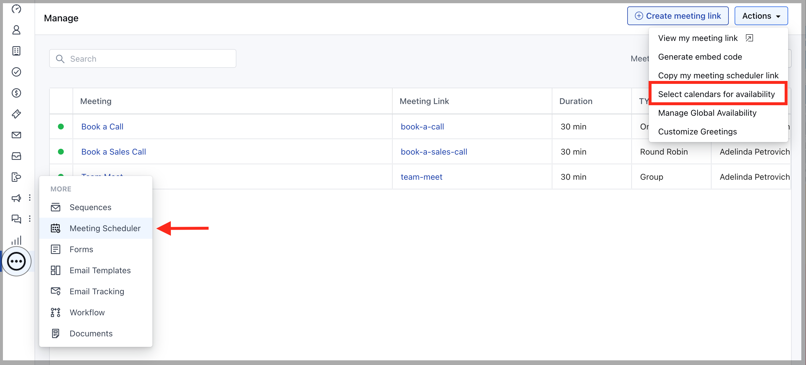Click the Duration column header
Image resolution: width=806 pixels, height=365 pixels.
tap(576, 101)
